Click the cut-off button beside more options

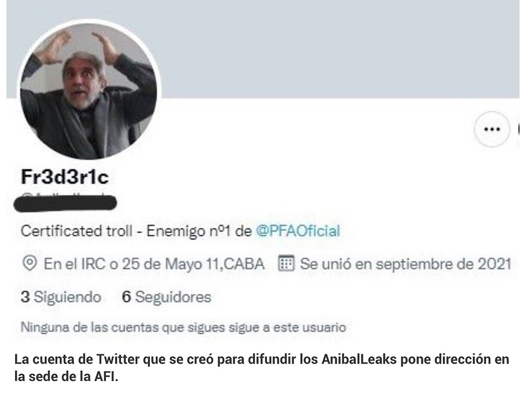tap(519, 129)
